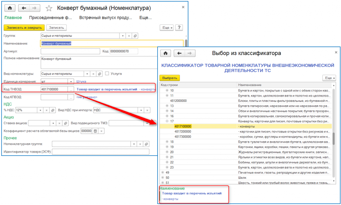The width and height of the screenshot is (341, 205).
Task: Expand the Единица измерения dropdown
Action: point(71,81)
